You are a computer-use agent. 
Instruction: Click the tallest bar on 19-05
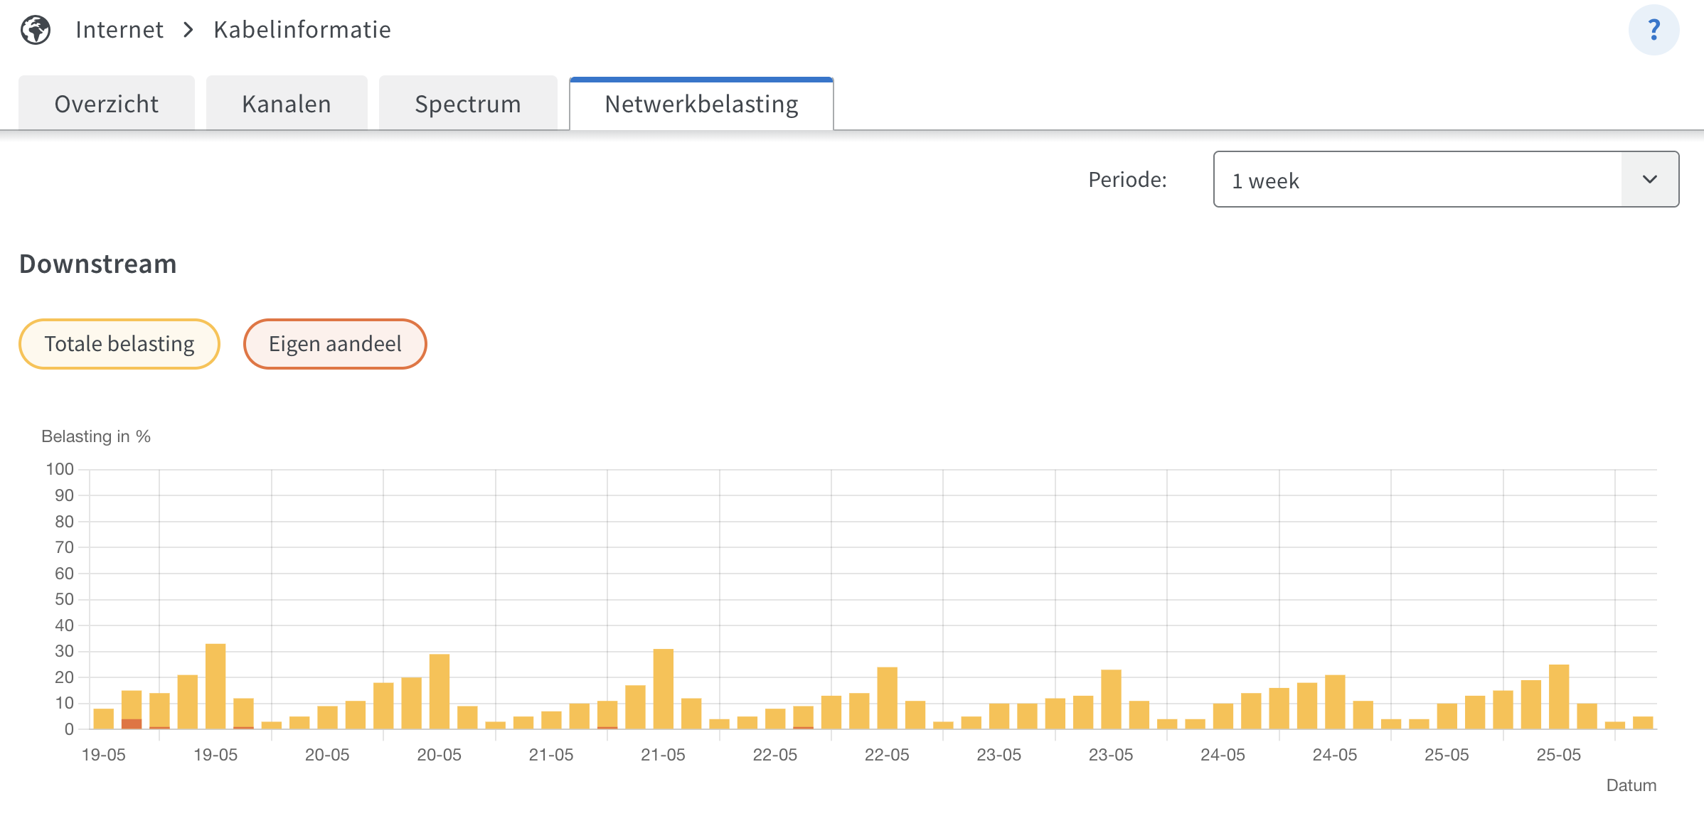[215, 687]
